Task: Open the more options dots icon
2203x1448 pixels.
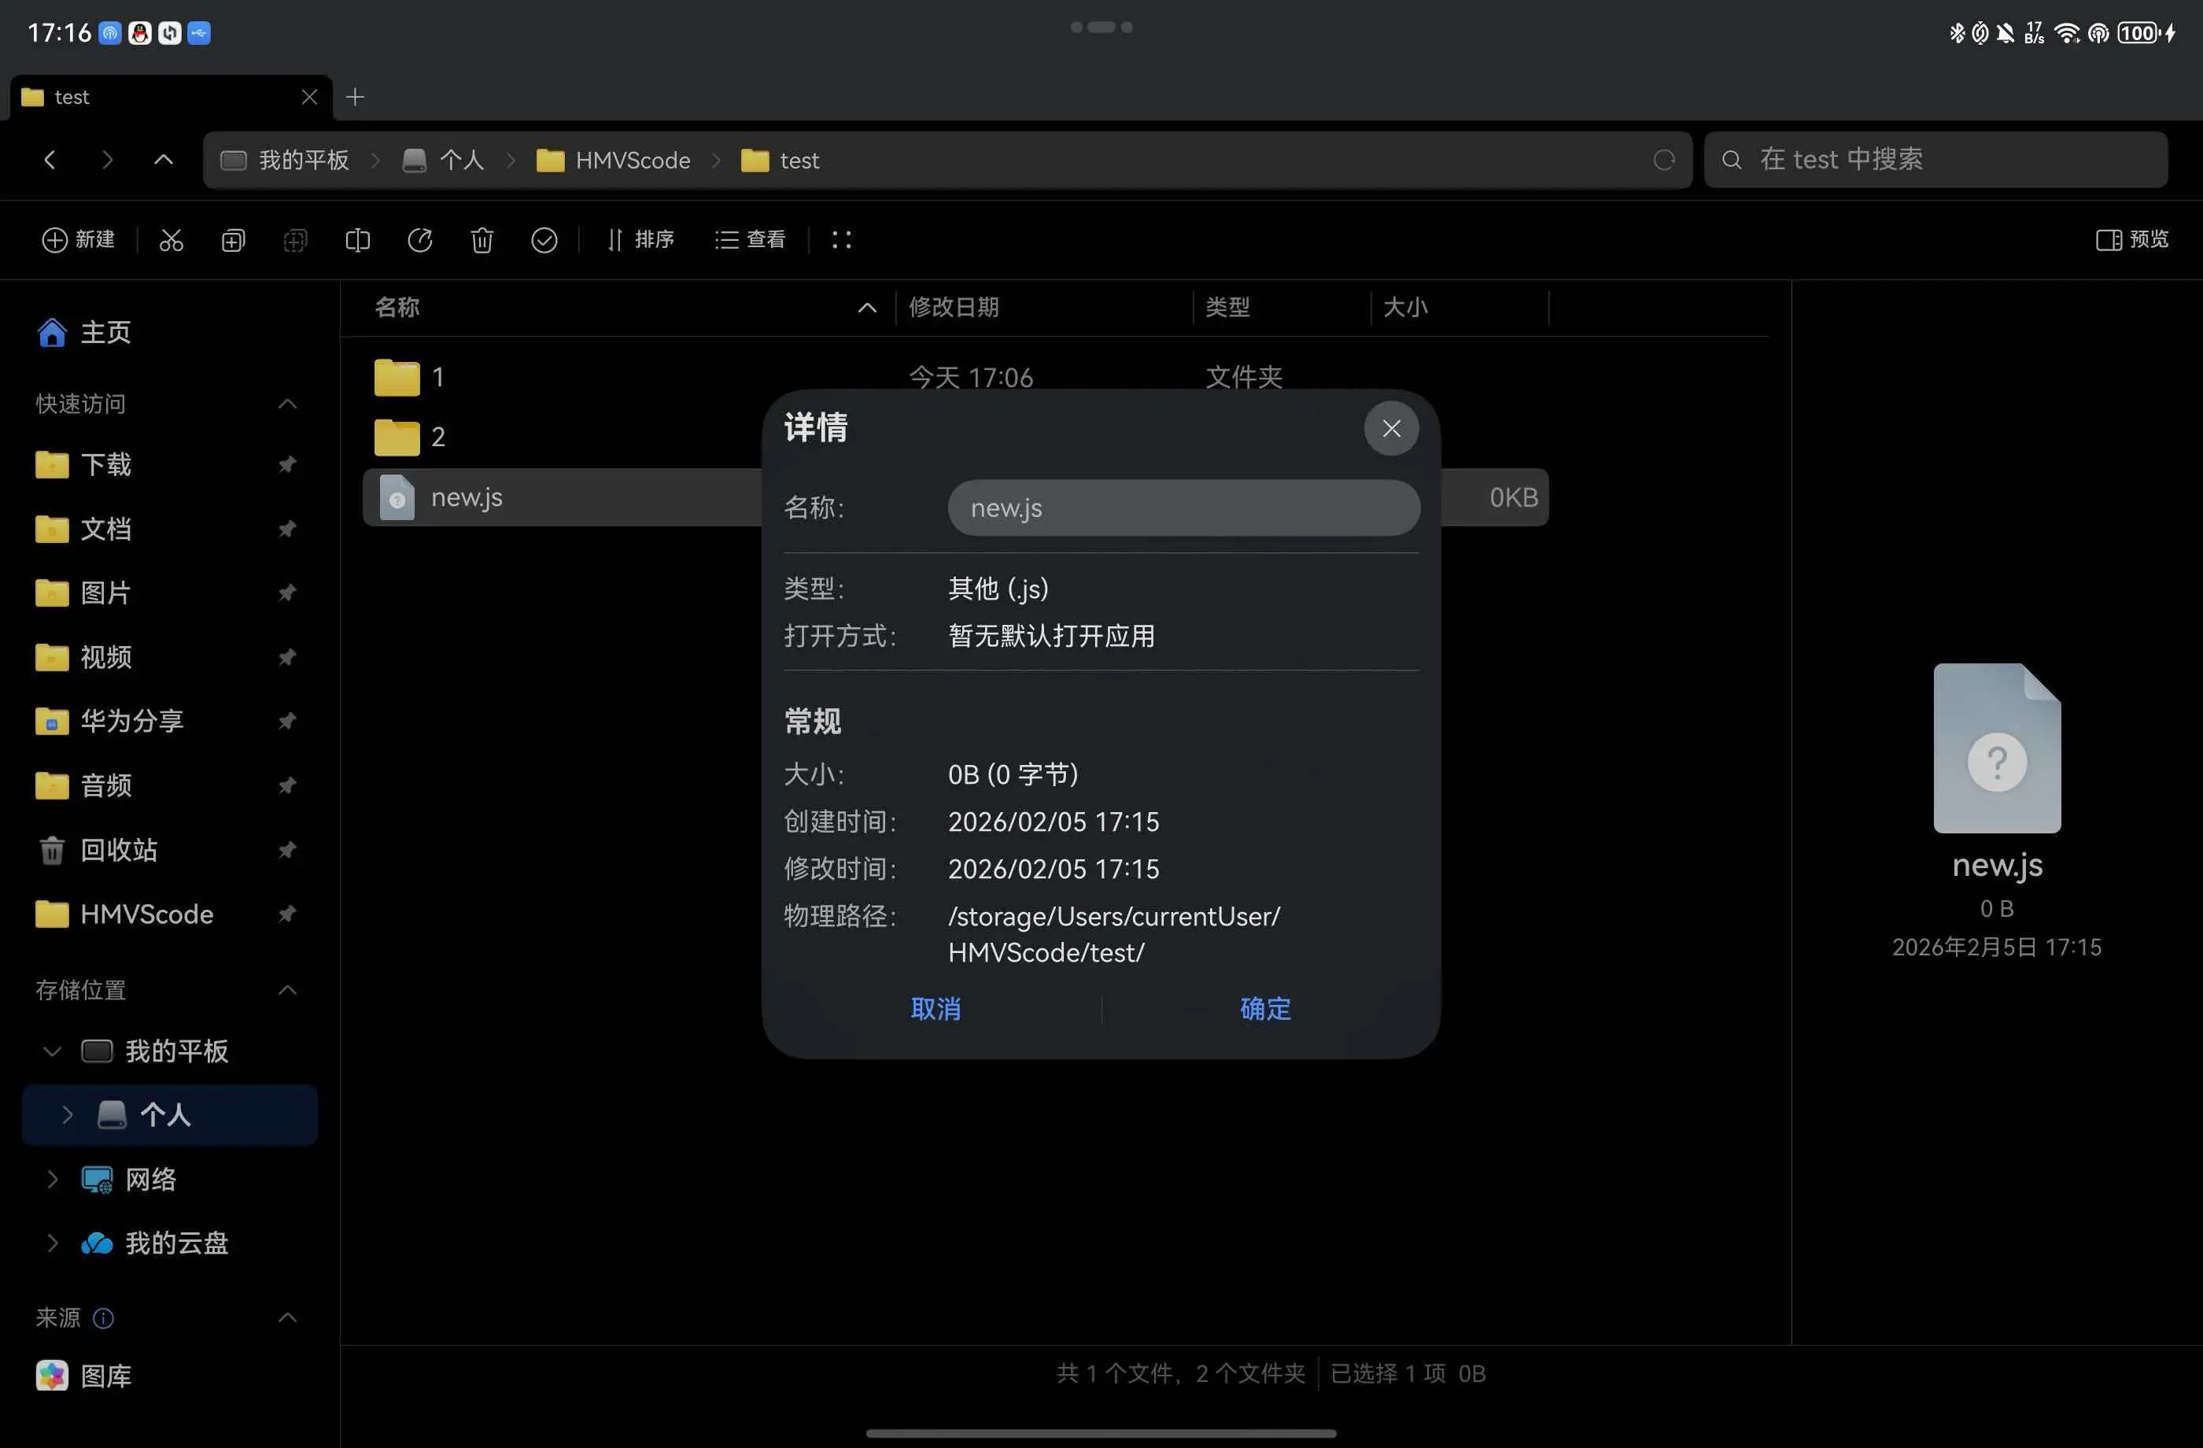Action: [841, 240]
